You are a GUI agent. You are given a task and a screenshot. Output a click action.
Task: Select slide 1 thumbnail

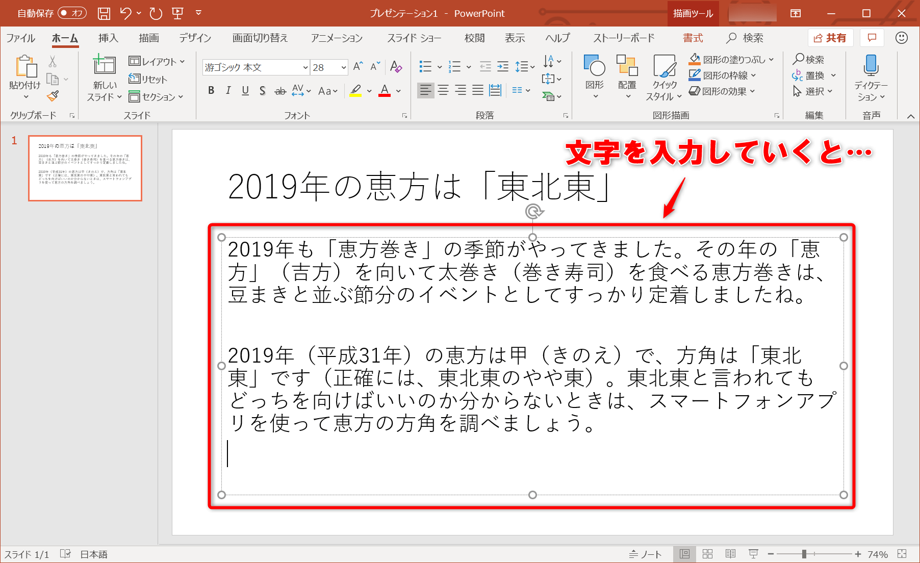pos(85,168)
